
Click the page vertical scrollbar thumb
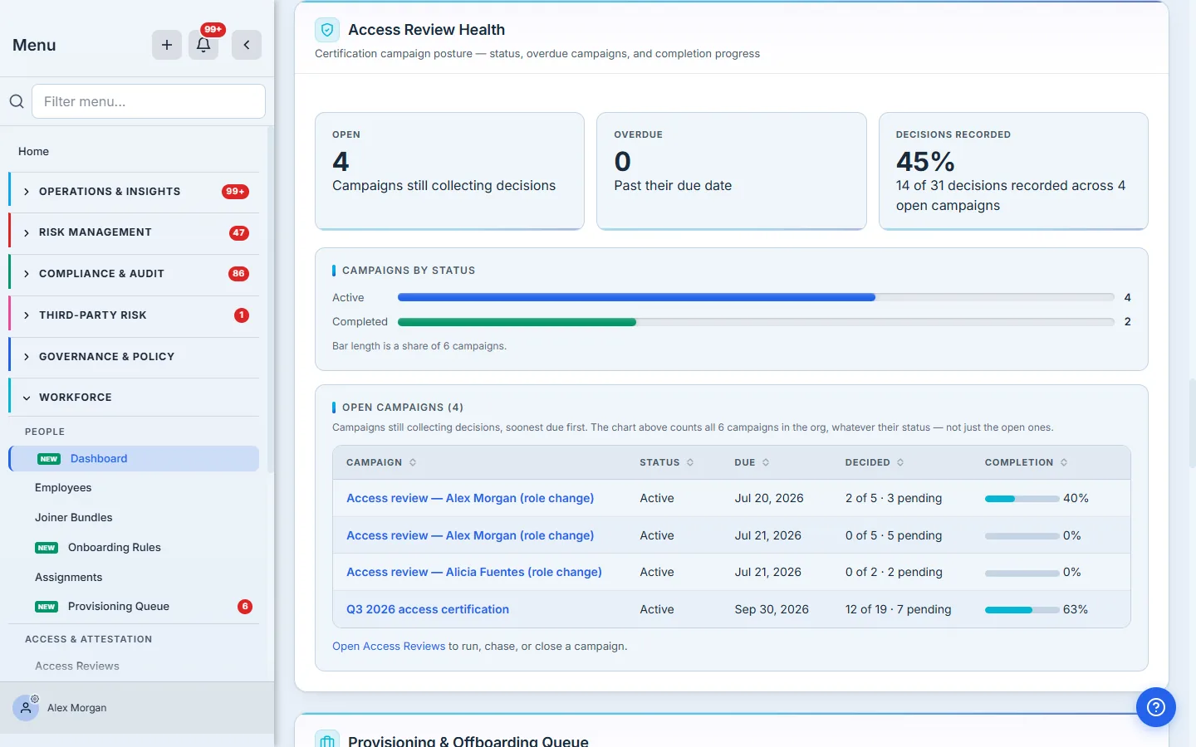click(1193, 423)
